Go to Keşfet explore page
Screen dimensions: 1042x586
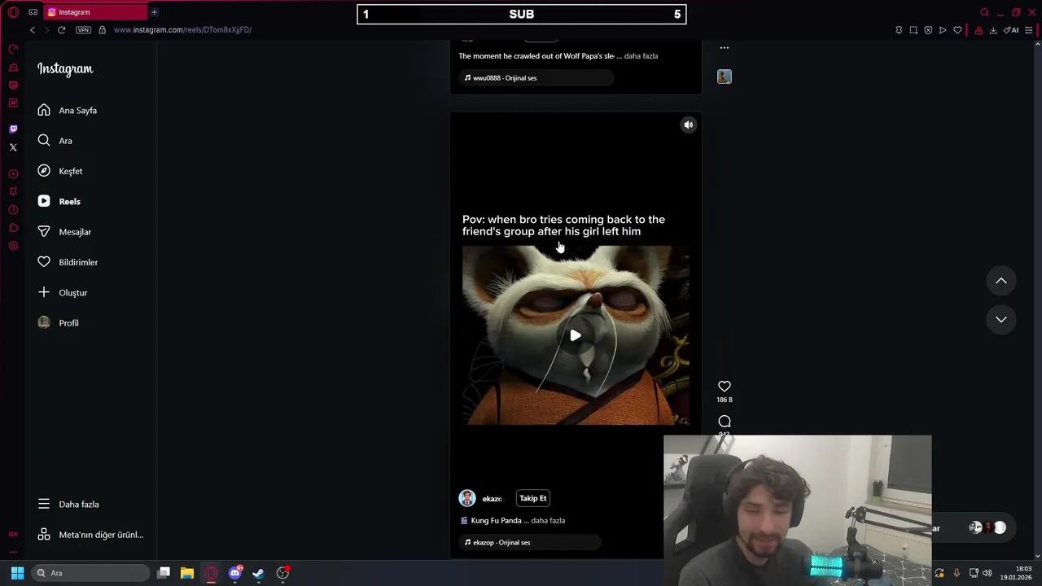pyautogui.click(x=59, y=171)
